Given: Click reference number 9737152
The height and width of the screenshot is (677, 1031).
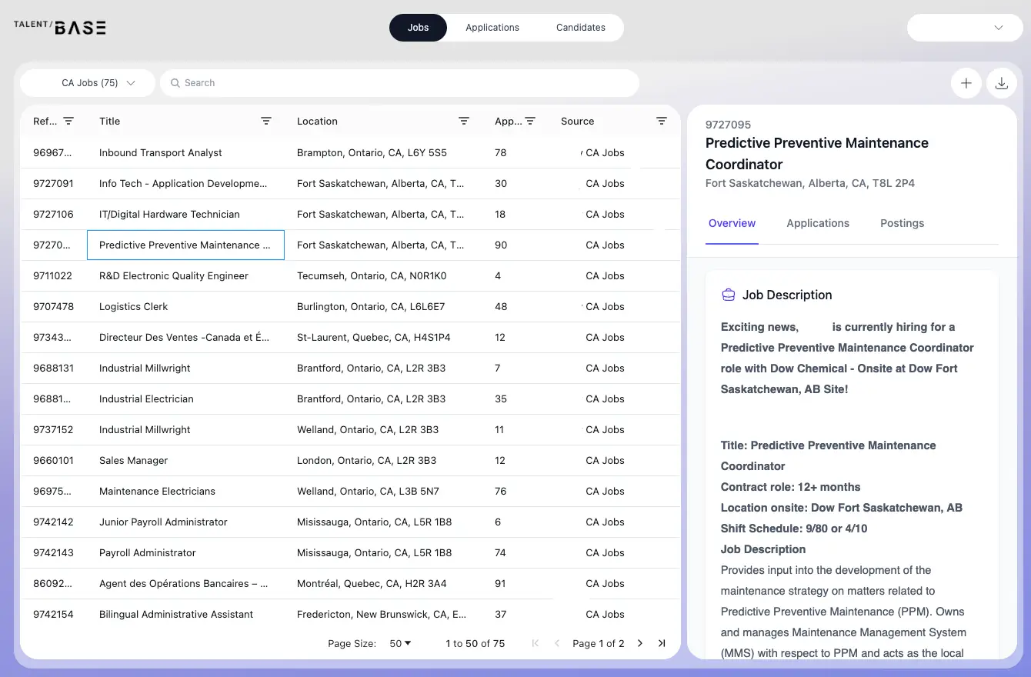Looking at the screenshot, I should (x=53, y=429).
